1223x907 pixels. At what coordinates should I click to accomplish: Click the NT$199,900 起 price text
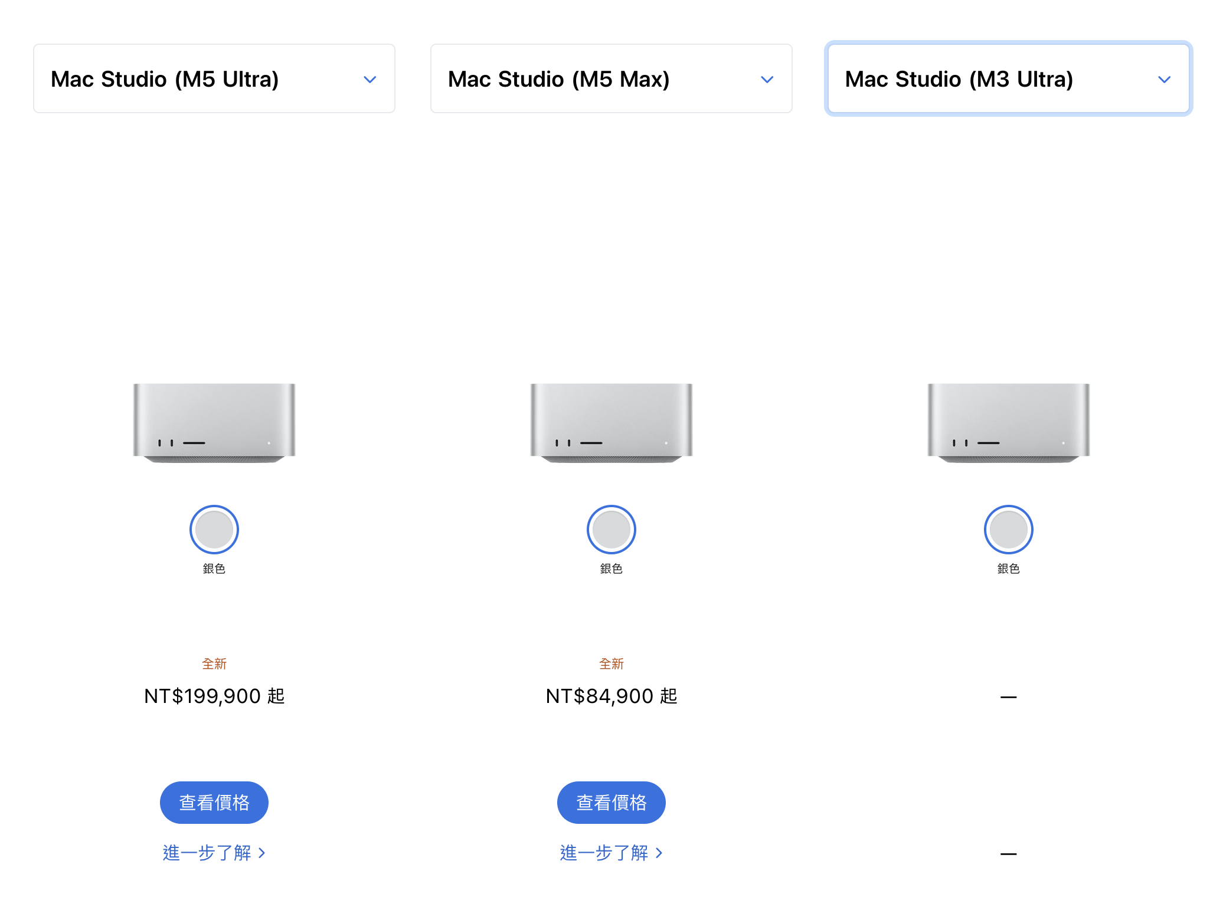[214, 696]
